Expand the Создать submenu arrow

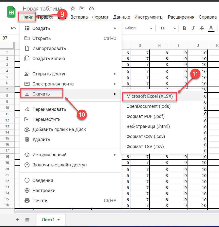pos(115,28)
